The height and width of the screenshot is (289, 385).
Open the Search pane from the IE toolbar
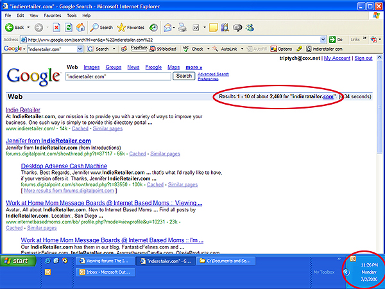tap(101, 28)
